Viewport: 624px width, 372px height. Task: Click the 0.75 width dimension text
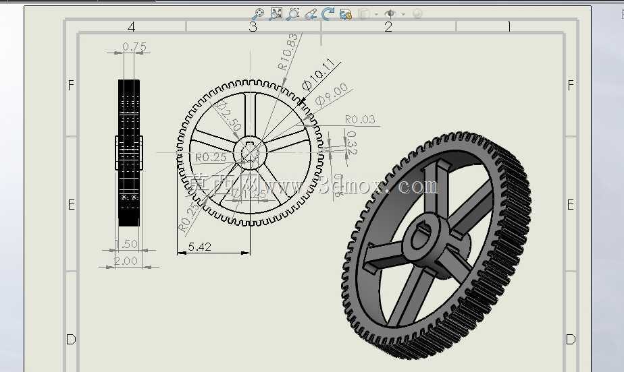[x=134, y=46]
